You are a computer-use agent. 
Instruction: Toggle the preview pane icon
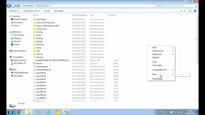190,11
